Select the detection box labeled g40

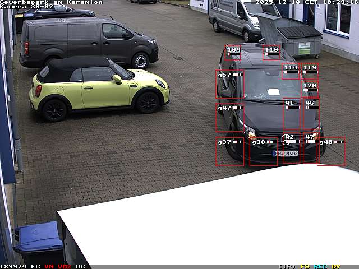pyautogui.click(x=331, y=151)
